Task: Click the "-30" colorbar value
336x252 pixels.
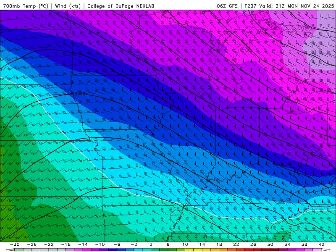Action: [15, 244]
